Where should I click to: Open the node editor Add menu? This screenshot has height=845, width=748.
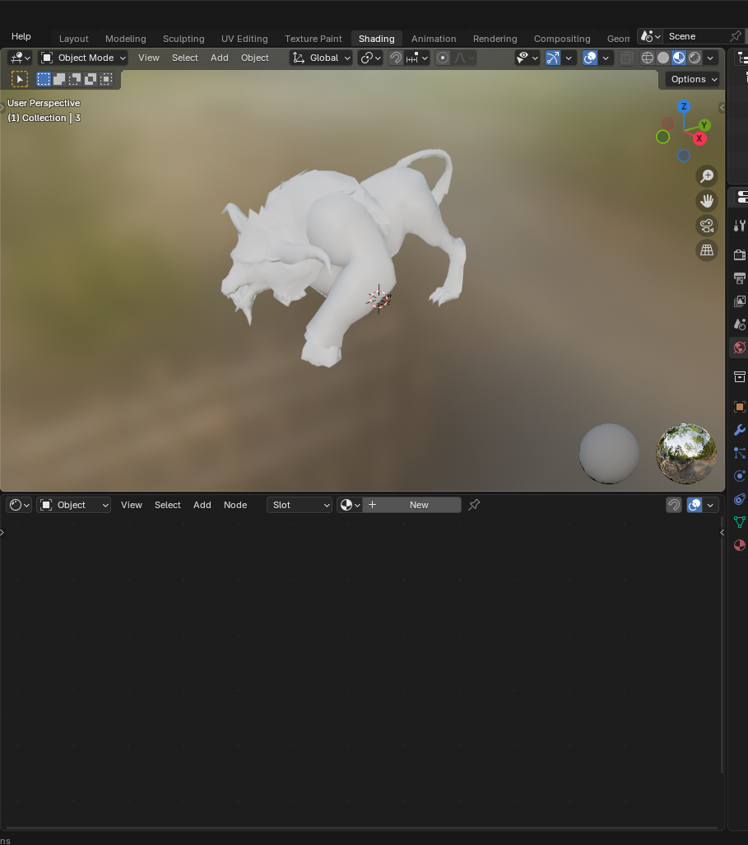point(202,505)
